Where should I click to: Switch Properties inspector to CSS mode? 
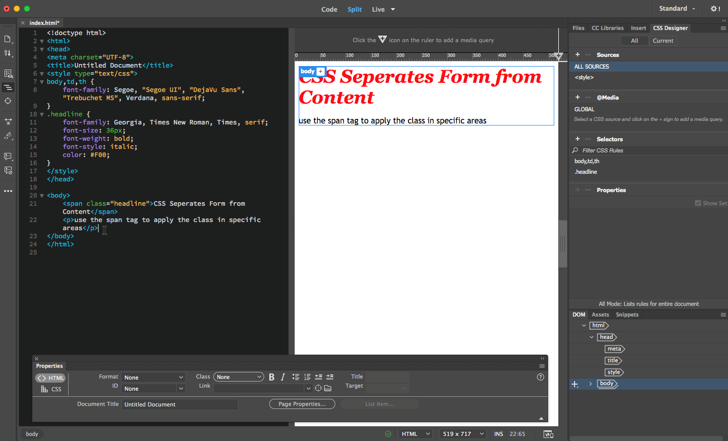click(51, 389)
